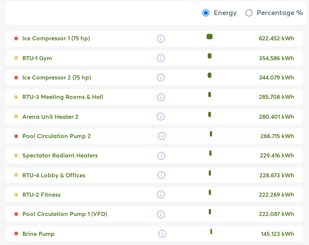Click red status dot for Ice Compressor 1
The height and width of the screenshot is (245, 309).
16,38
